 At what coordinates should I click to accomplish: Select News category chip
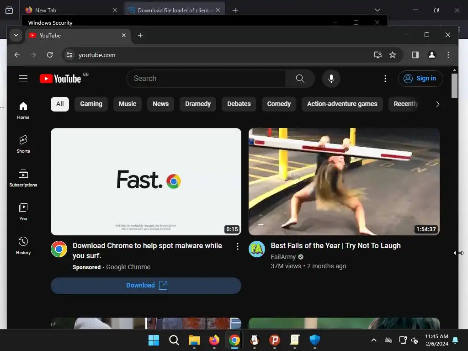pyautogui.click(x=160, y=104)
